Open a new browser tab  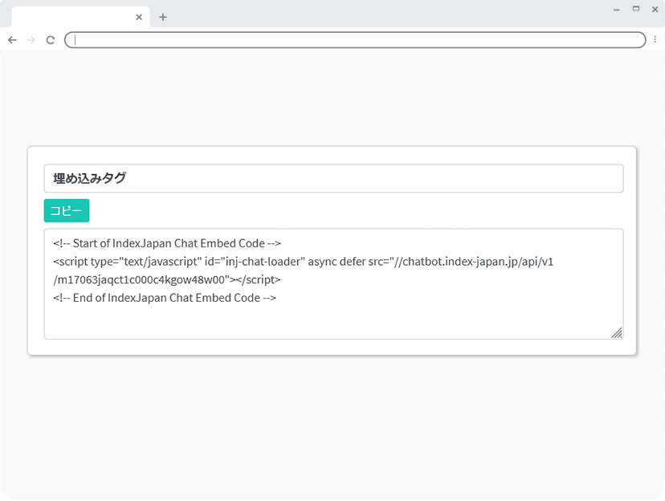163,17
